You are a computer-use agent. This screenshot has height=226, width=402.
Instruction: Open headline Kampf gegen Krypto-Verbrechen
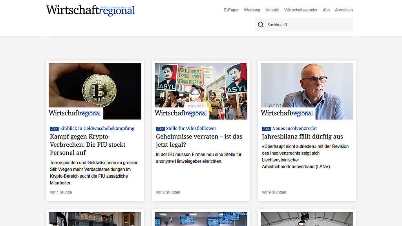(88, 144)
